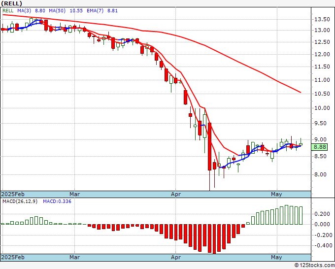Click the MA(50) value 10.55

76,11
